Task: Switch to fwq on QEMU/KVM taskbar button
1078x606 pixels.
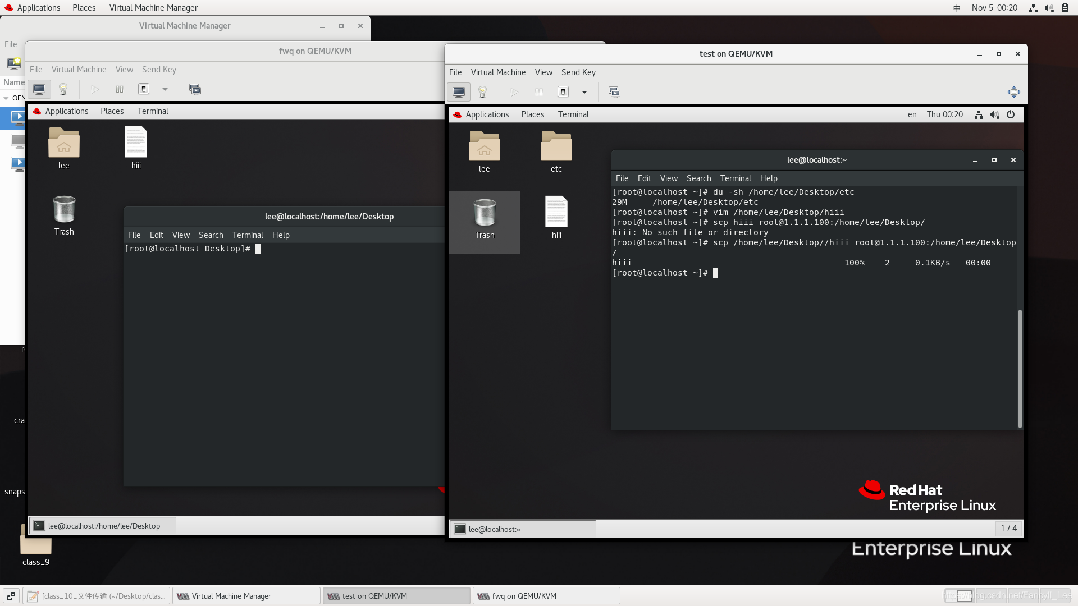Action: coord(546,596)
